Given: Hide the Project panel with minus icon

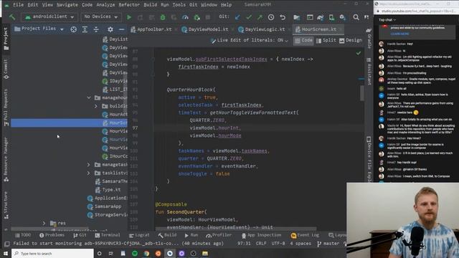Looking at the screenshot, I should 121,29.
